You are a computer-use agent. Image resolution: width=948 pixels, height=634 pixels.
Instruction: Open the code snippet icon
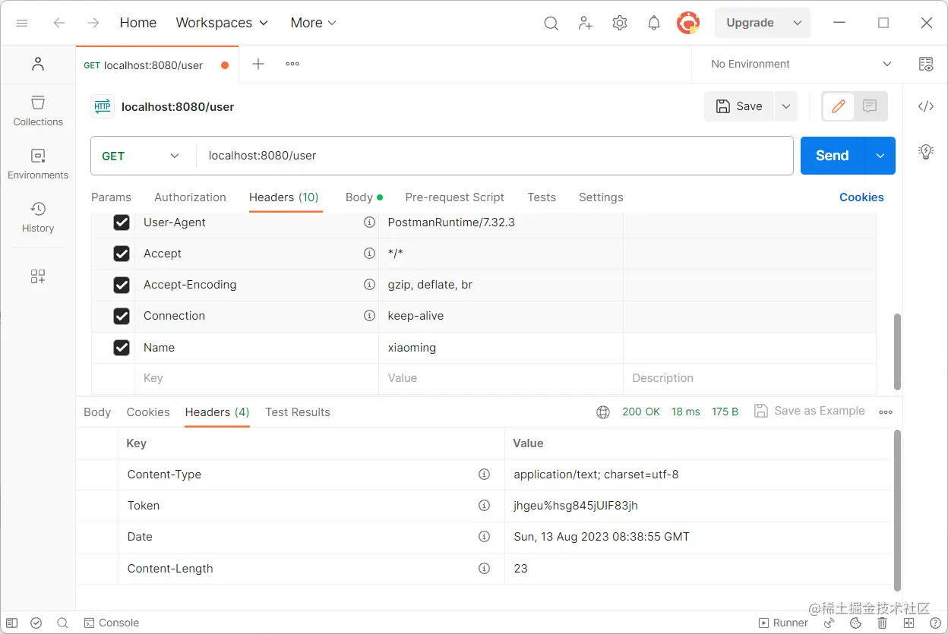tap(926, 106)
